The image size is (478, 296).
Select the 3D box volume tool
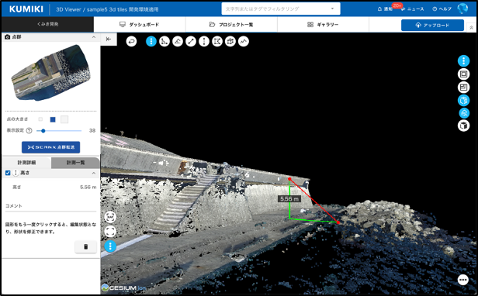coord(230,41)
